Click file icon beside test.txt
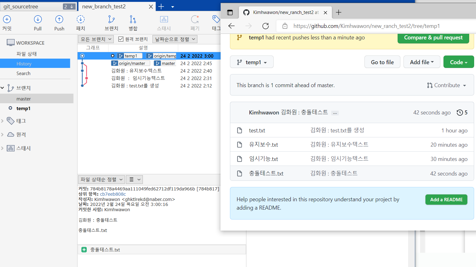Screen dimensions: 476x267 point(240,130)
